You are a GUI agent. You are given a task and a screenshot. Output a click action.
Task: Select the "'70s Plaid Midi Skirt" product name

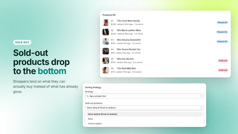126,68
